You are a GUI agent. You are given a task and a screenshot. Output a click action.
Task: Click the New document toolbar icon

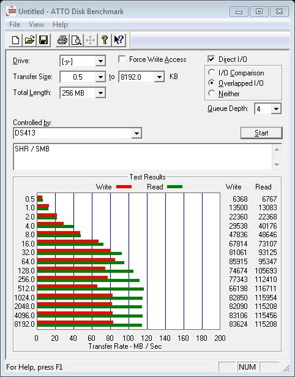click(16, 40)
